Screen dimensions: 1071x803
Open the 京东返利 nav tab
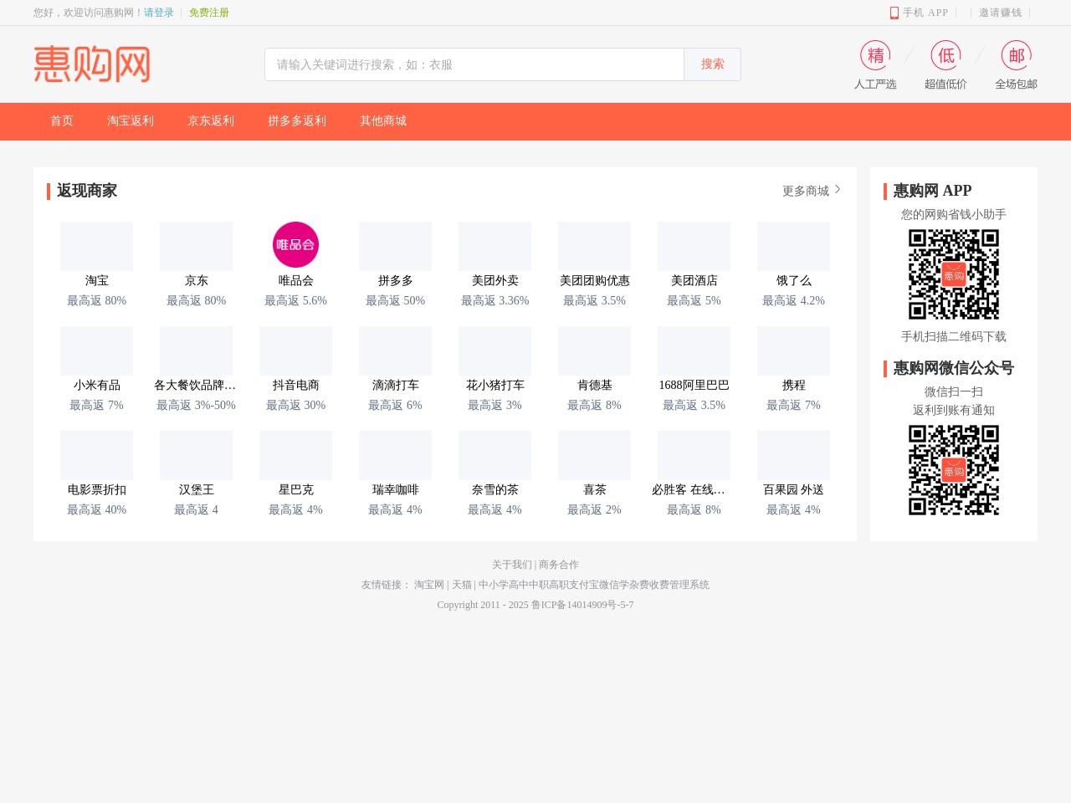211,121
